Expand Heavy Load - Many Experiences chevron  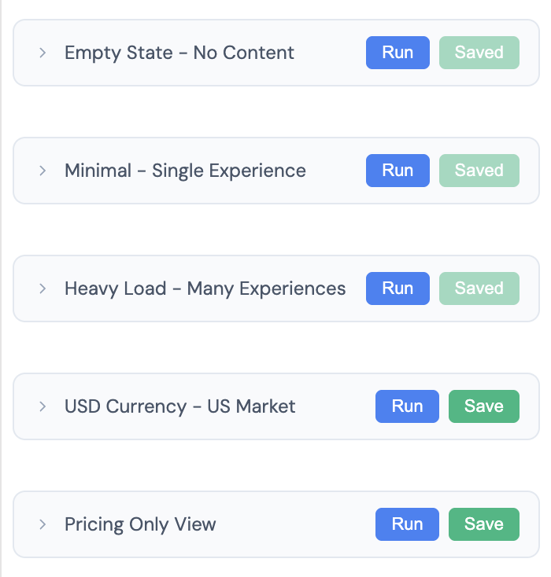(x=43, y=288)
